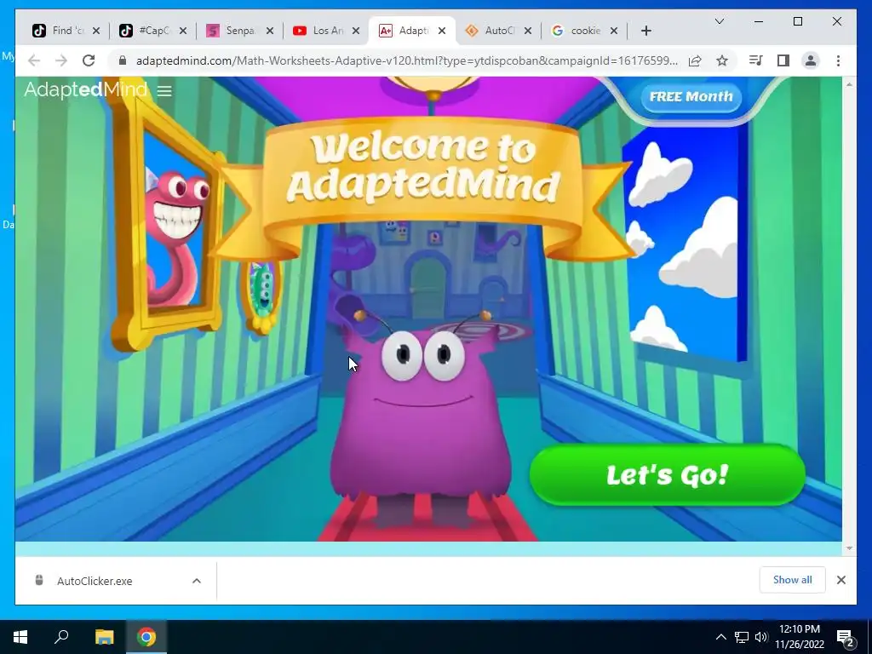Open the volume control tray icon
This screenshot has height=654, width=872.
point(761,637)
